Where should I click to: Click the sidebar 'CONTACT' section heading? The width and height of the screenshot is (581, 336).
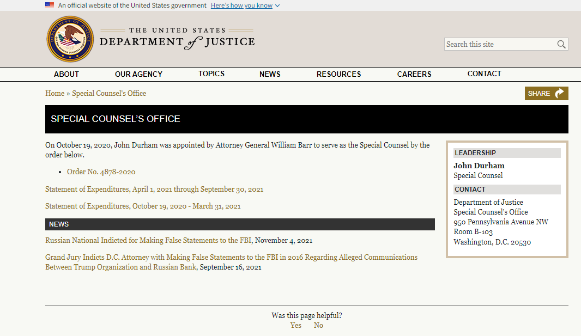tap(507, 190)
